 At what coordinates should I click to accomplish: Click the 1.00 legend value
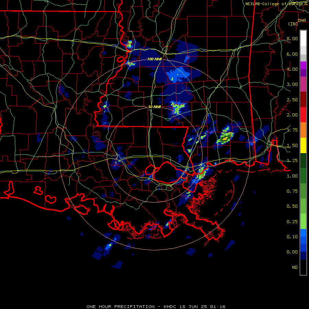coord(292,176)
